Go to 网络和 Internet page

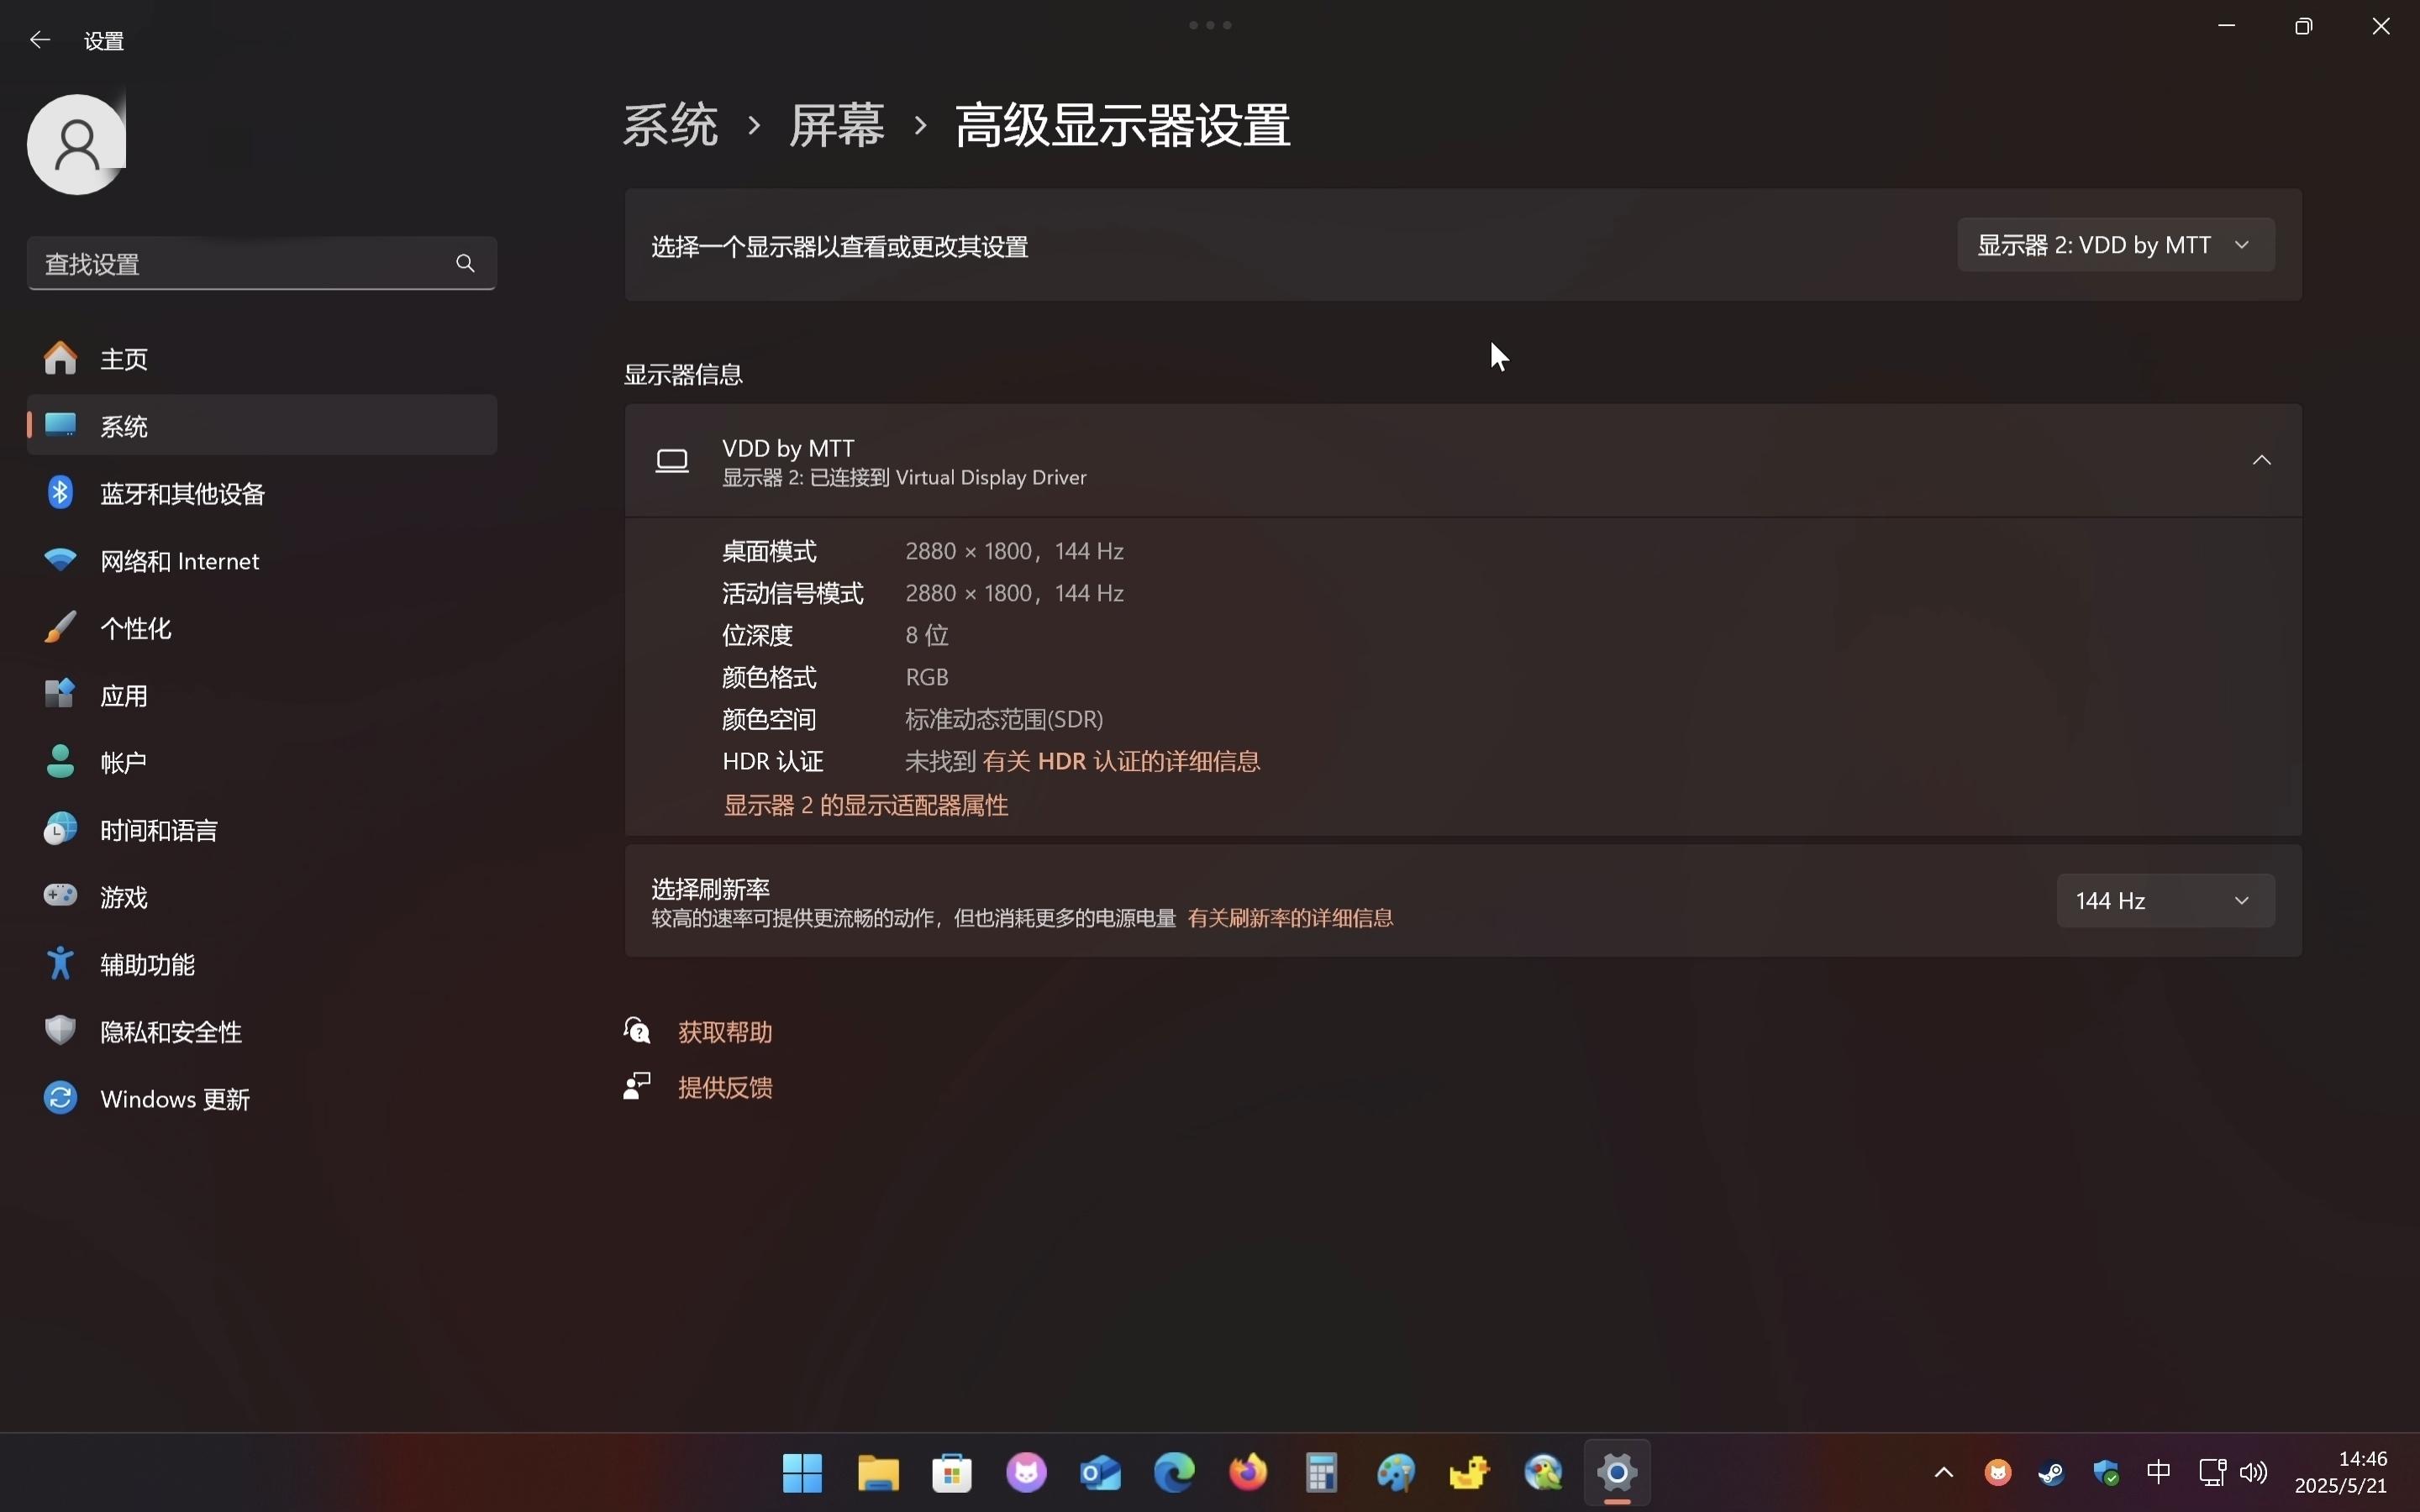(x=262, y=560)
